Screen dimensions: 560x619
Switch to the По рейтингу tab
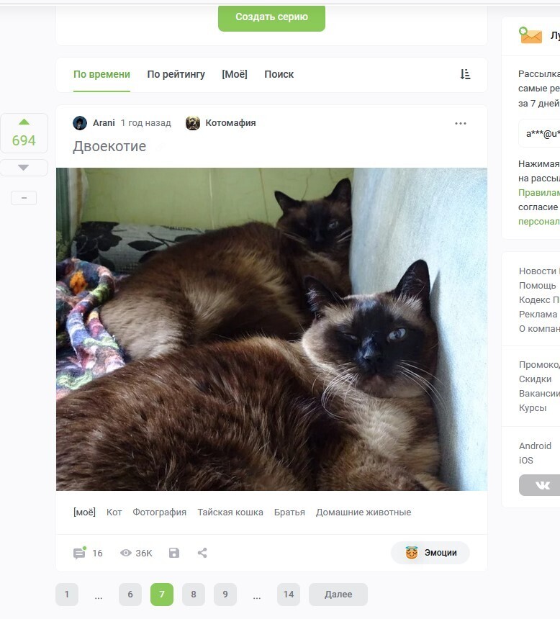176,74
